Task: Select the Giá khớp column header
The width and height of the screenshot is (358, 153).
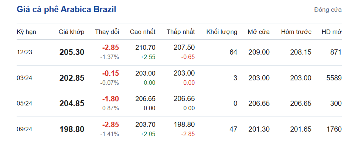Action: coord(71,32)
